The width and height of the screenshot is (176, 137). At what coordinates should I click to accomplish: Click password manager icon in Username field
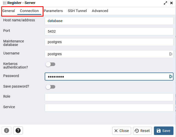pos(171,54)
